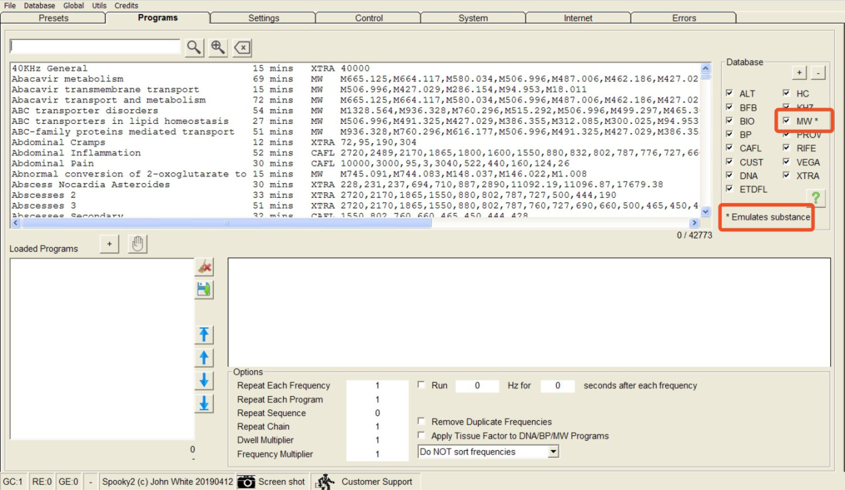
Task: Switch to the Settings tab
Action: point(264,18)
